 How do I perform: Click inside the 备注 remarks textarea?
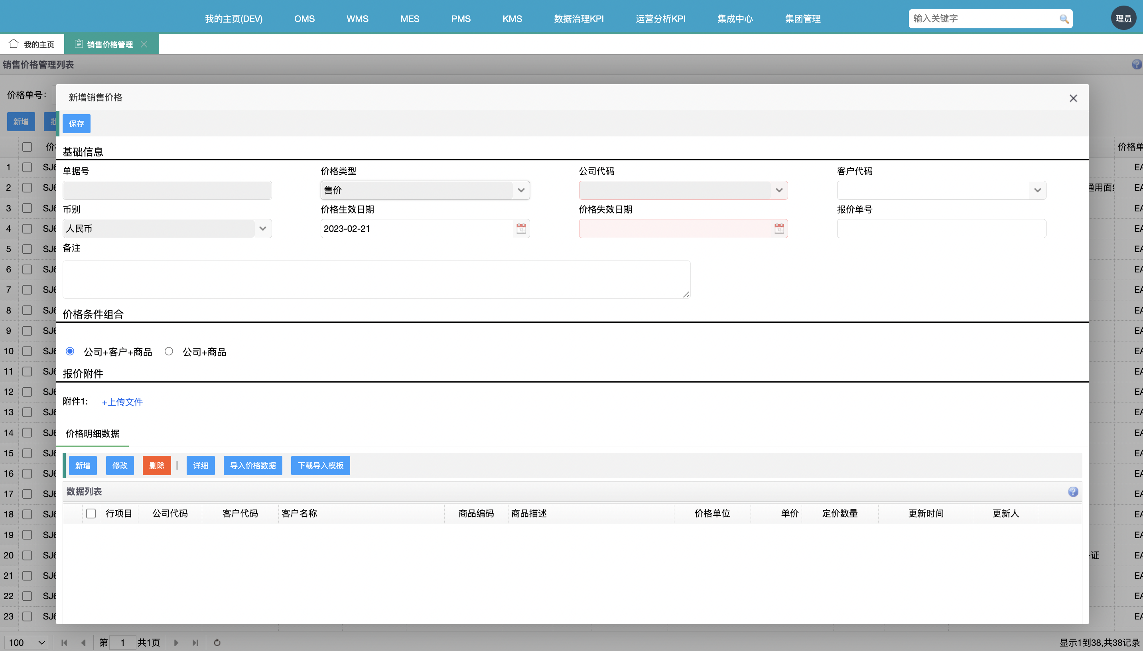pos(376,279)
